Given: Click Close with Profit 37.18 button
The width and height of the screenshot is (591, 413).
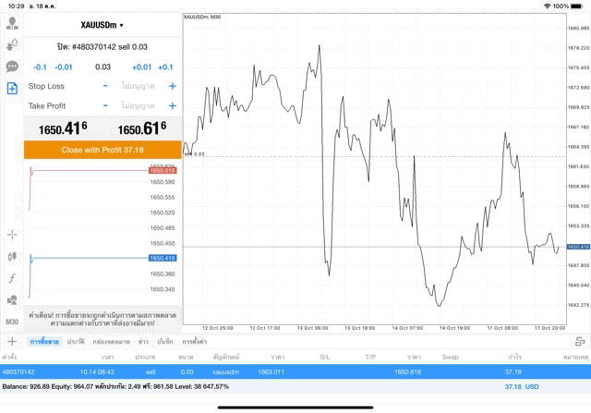Looking at the screenshot, I should (103, 150).
